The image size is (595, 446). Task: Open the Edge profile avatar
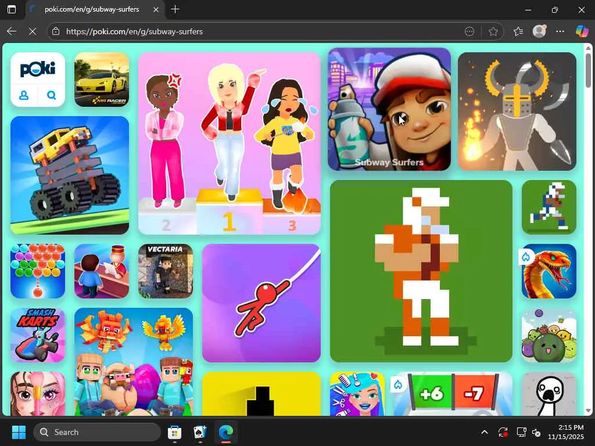(x=539, y=31)
